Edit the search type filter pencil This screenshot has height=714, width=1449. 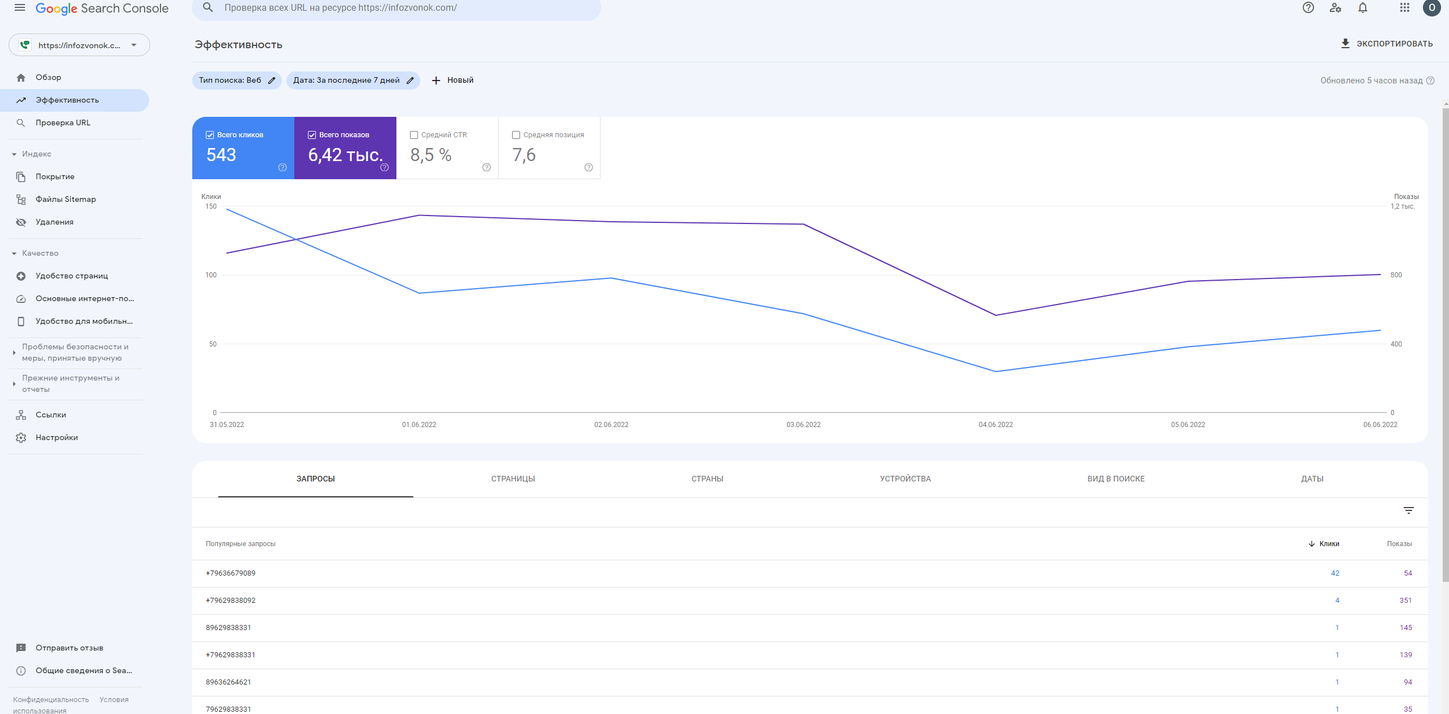click(272, 81)
